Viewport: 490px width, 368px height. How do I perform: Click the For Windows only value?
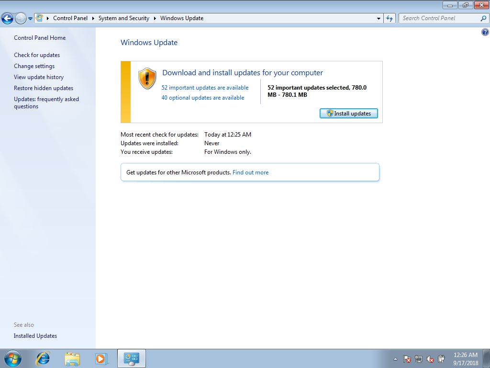coord(228,152)
